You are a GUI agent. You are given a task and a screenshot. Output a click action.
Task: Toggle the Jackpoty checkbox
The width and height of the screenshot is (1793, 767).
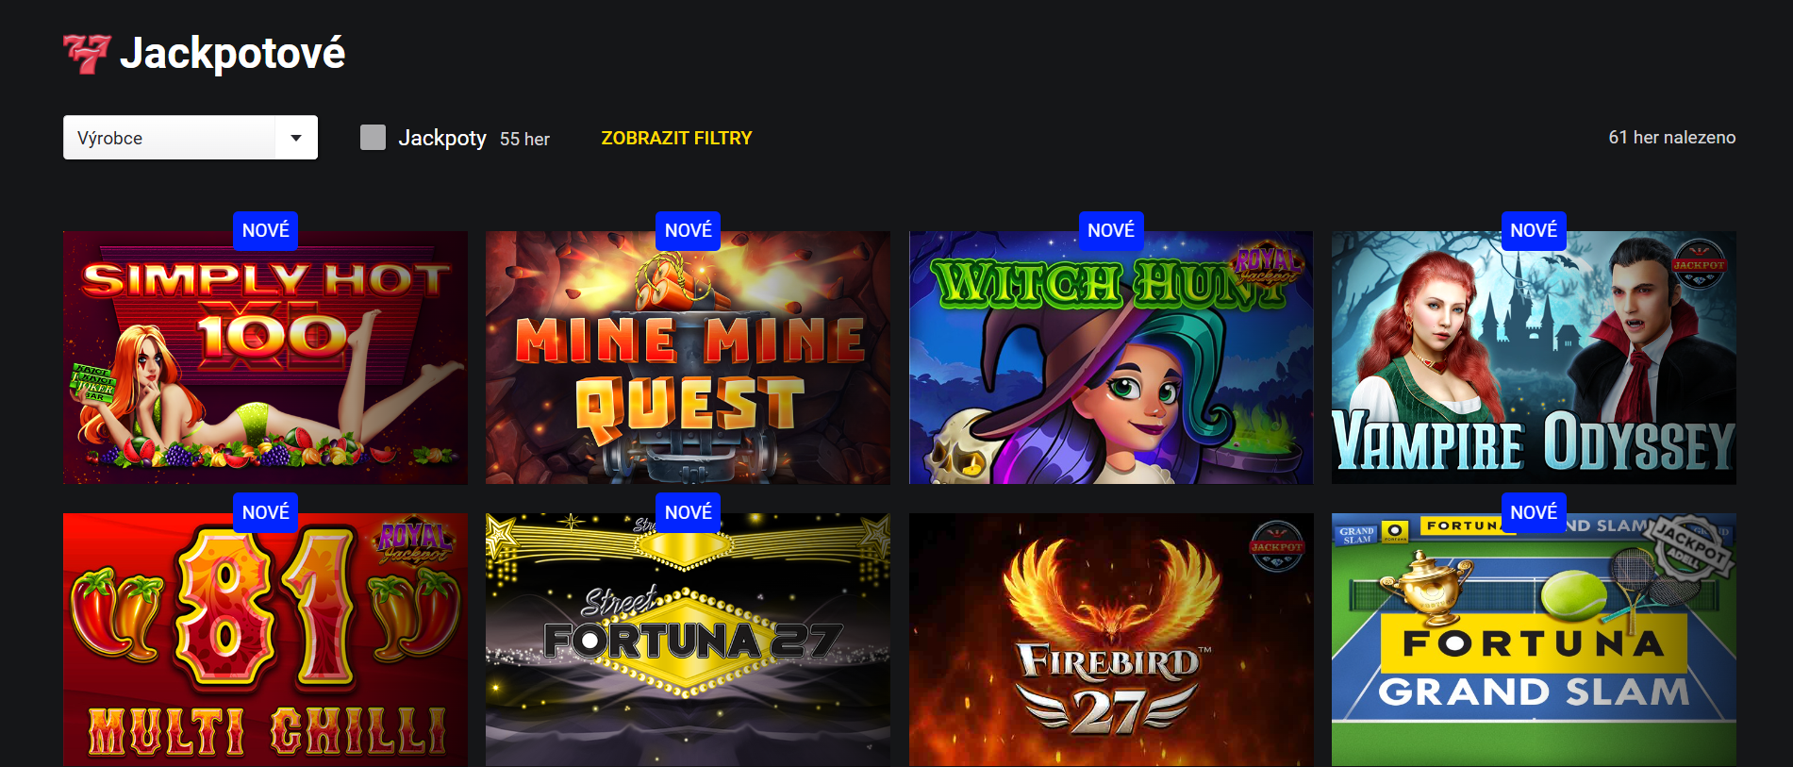coord(373,138)
